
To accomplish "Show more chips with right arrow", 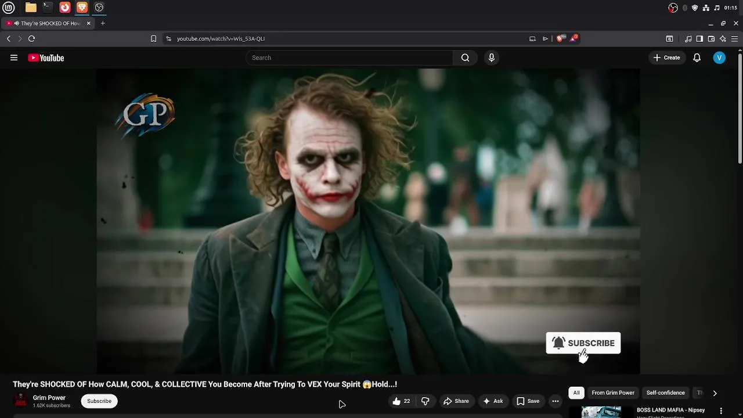I will pyautogui.click(x=715, y=393).
